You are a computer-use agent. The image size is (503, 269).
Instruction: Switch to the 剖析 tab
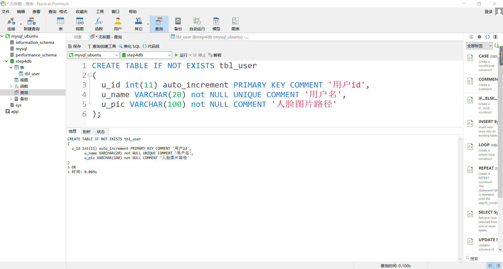(87, 131)
